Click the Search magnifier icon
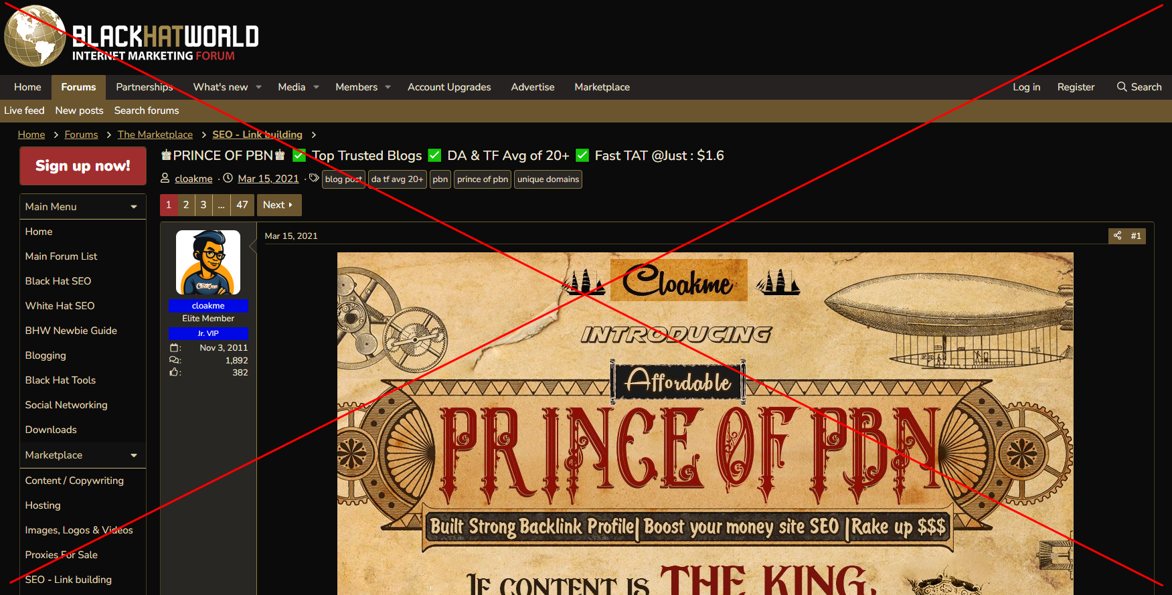Image resolution: width=1172 pixels, height=595 pixels. coord(1122,87)
